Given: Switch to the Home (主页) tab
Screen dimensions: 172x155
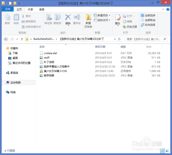Looking at the screenshot, I should point(19,9).
